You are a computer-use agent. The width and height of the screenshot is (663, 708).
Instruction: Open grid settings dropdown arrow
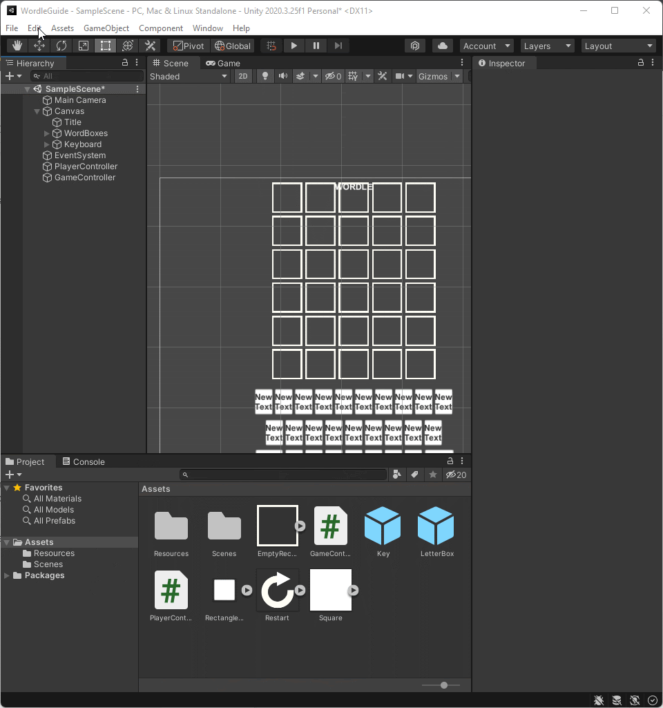[x=368, y=76]
